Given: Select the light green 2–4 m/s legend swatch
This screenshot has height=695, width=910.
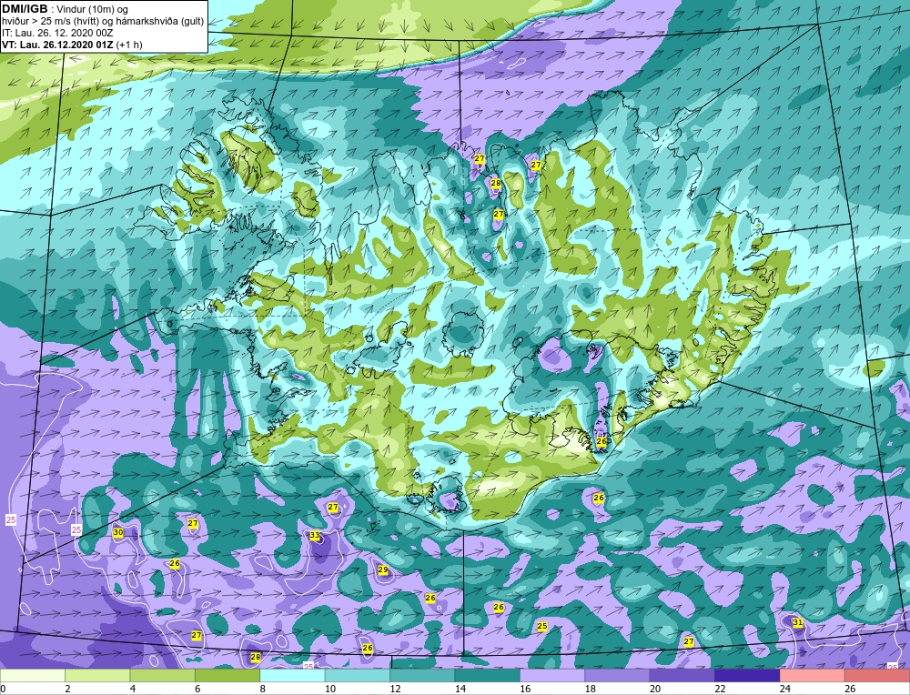Looking at the screenshot, I should click(97, 676).
